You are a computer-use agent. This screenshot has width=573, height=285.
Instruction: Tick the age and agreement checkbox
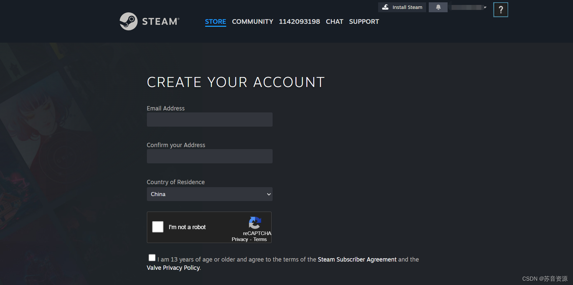[x=152, y=258]
